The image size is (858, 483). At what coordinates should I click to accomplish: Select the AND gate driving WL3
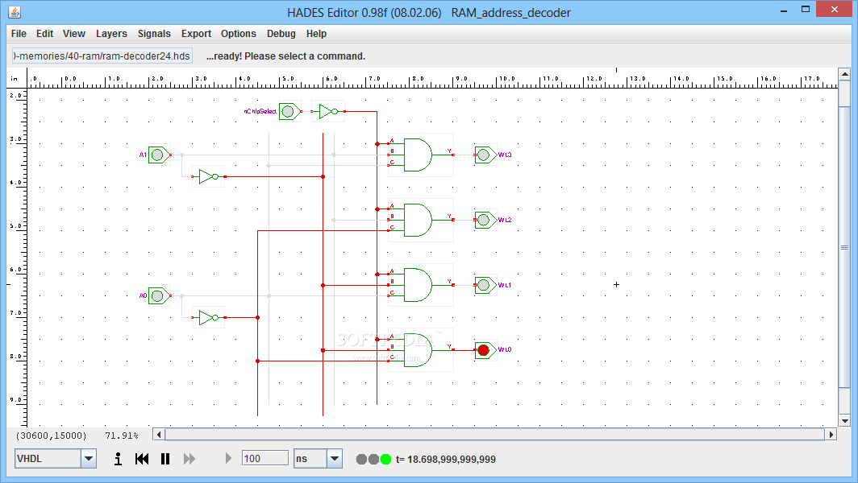[x=420, y=155]
